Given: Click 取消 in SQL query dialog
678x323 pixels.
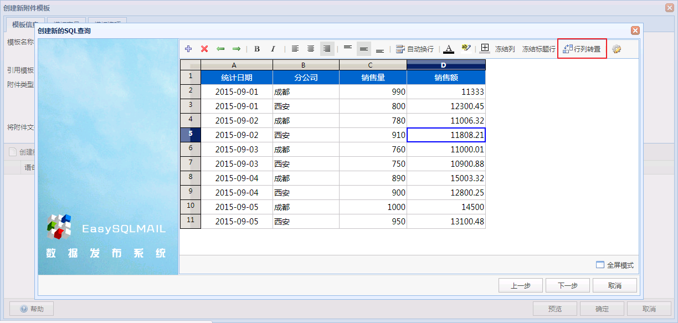Looking at the screenshot, I should (615, 285).
